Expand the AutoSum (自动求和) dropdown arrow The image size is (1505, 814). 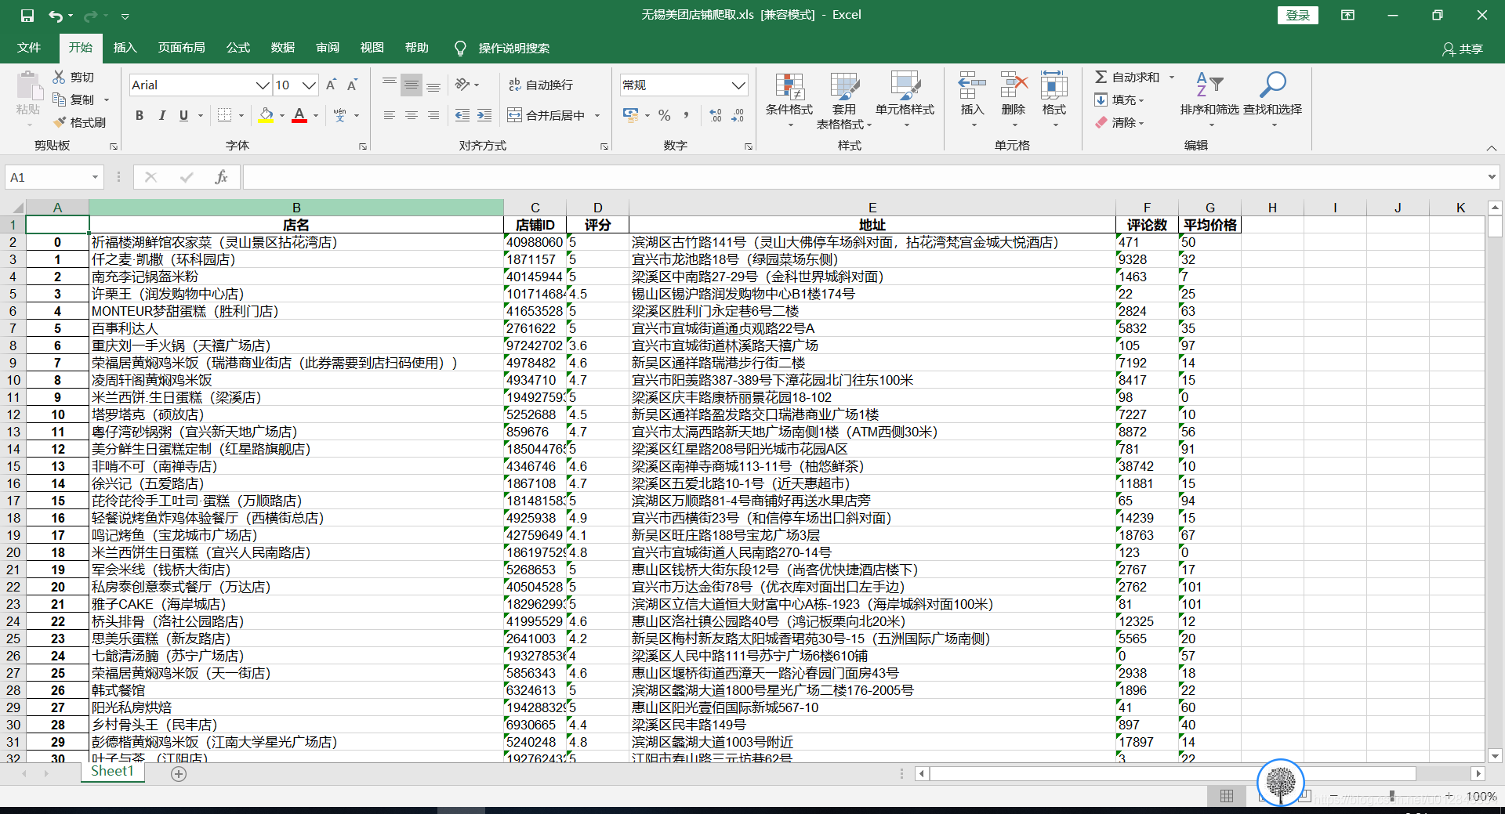pyautogui.click(x=1172, y=77)
